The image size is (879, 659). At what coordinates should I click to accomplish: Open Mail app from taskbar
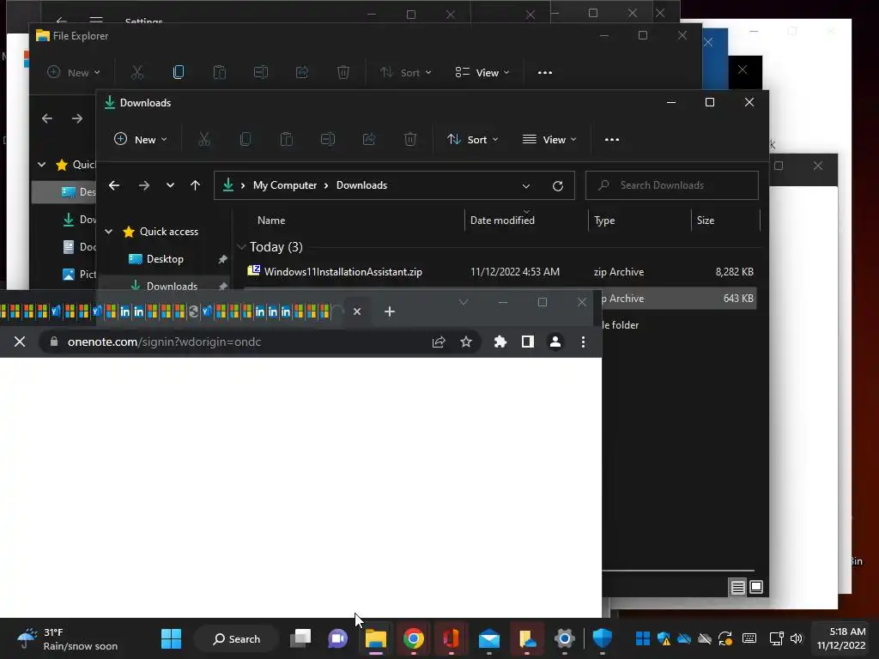click(488, 638)
